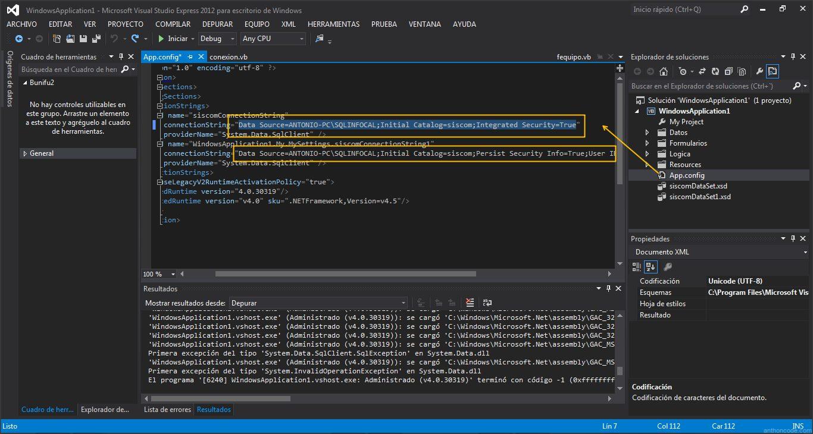This screenshot has height=434, width=813.
Task: Open the Any CPU platform dropdown
Action: 301,38
